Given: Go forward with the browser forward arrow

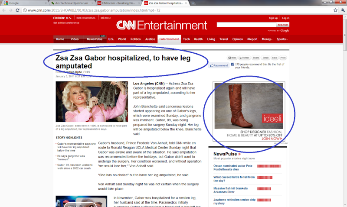Looking at the screenshot, I should coord(10,10).
